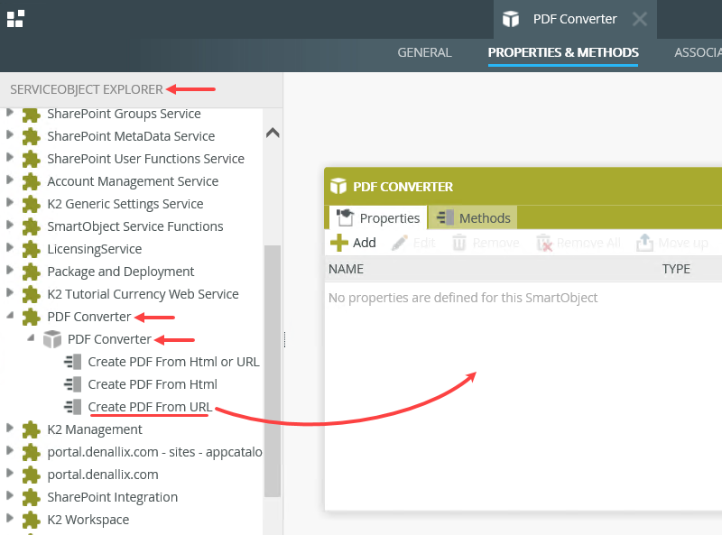The width and height of the screenshot is (722, 535).
Task: Click the trash Remove icon
Action: click(458, 243)
